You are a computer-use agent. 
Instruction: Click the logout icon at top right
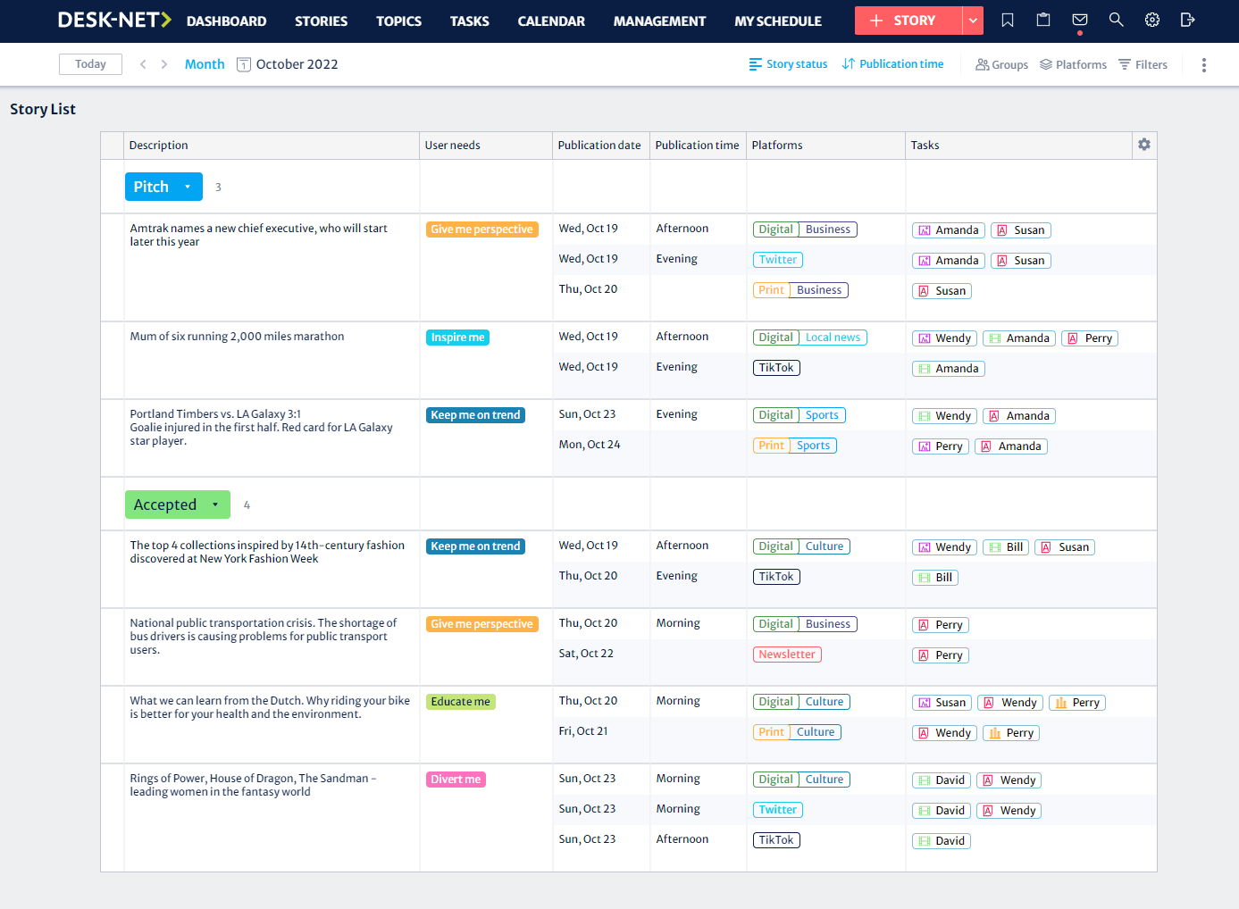tap(1188, 19)
